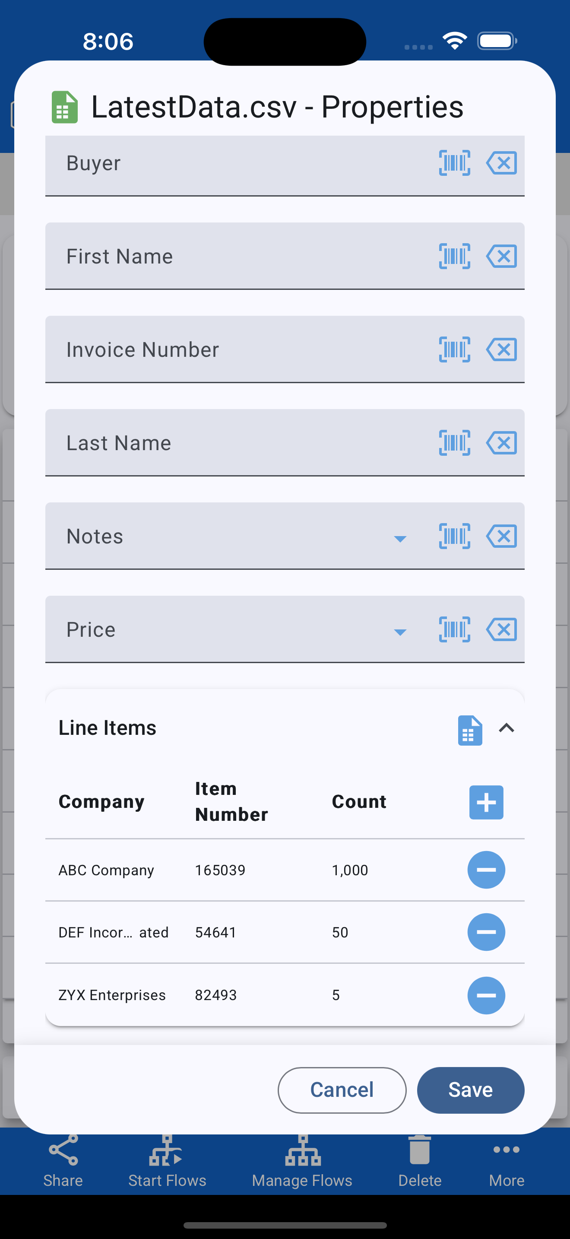Tap the Line Items heading
The width and height of the screenshot is (570, 1239).
tap(107, 728)
